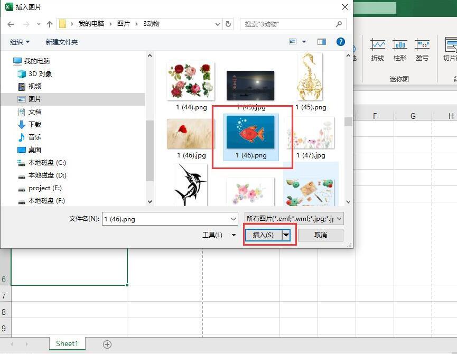The width and height of the screenshot is (457, 354).
Task: Open the 组织 menu
Action: [x=20, y=42]
